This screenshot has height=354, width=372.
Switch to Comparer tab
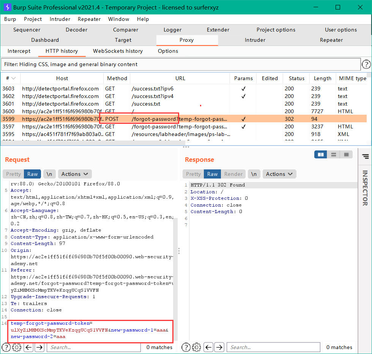pos(126,30)
